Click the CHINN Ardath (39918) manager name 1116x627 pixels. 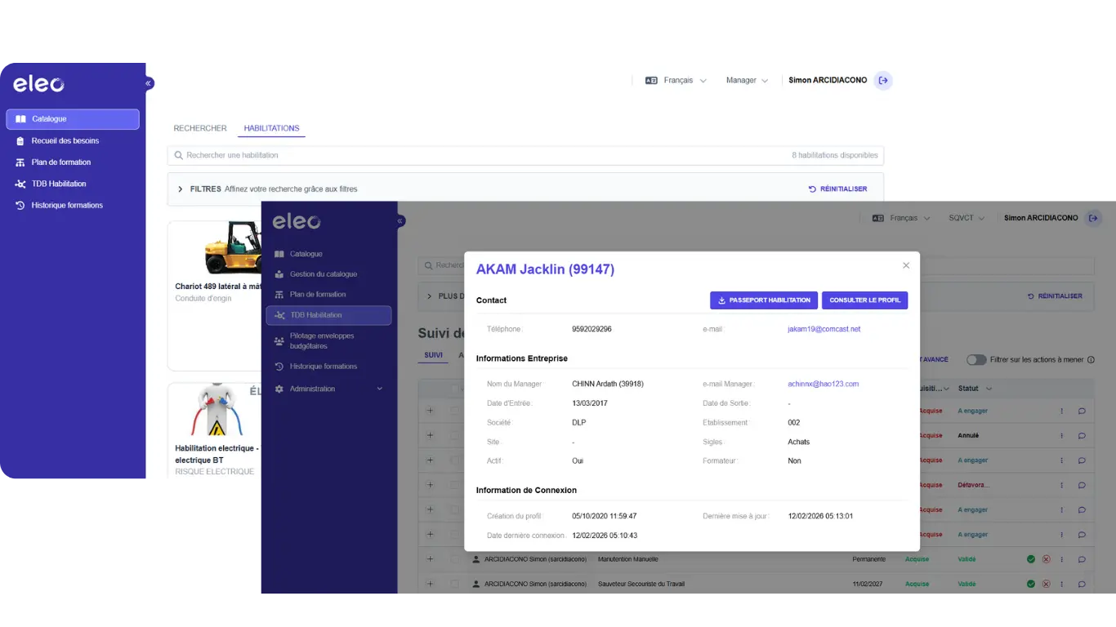point(608,384)
